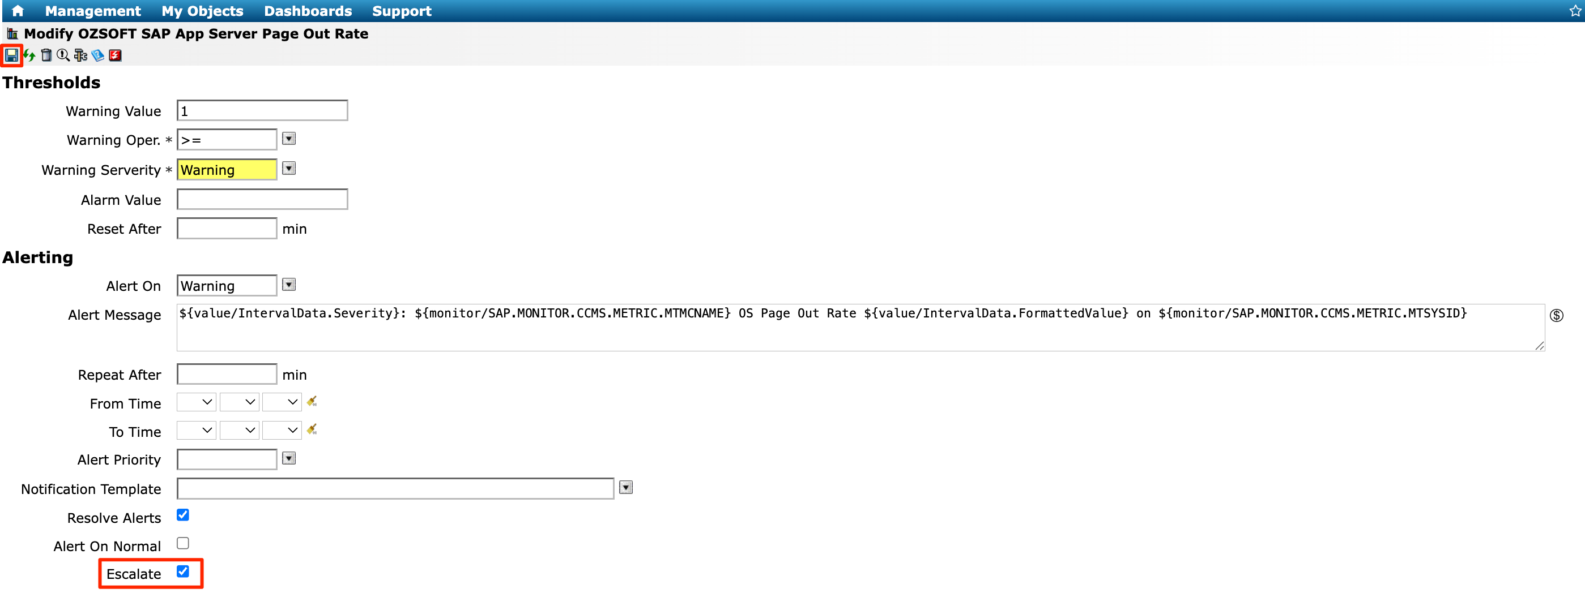Open the blue help book icon

[x=98, y=55]
